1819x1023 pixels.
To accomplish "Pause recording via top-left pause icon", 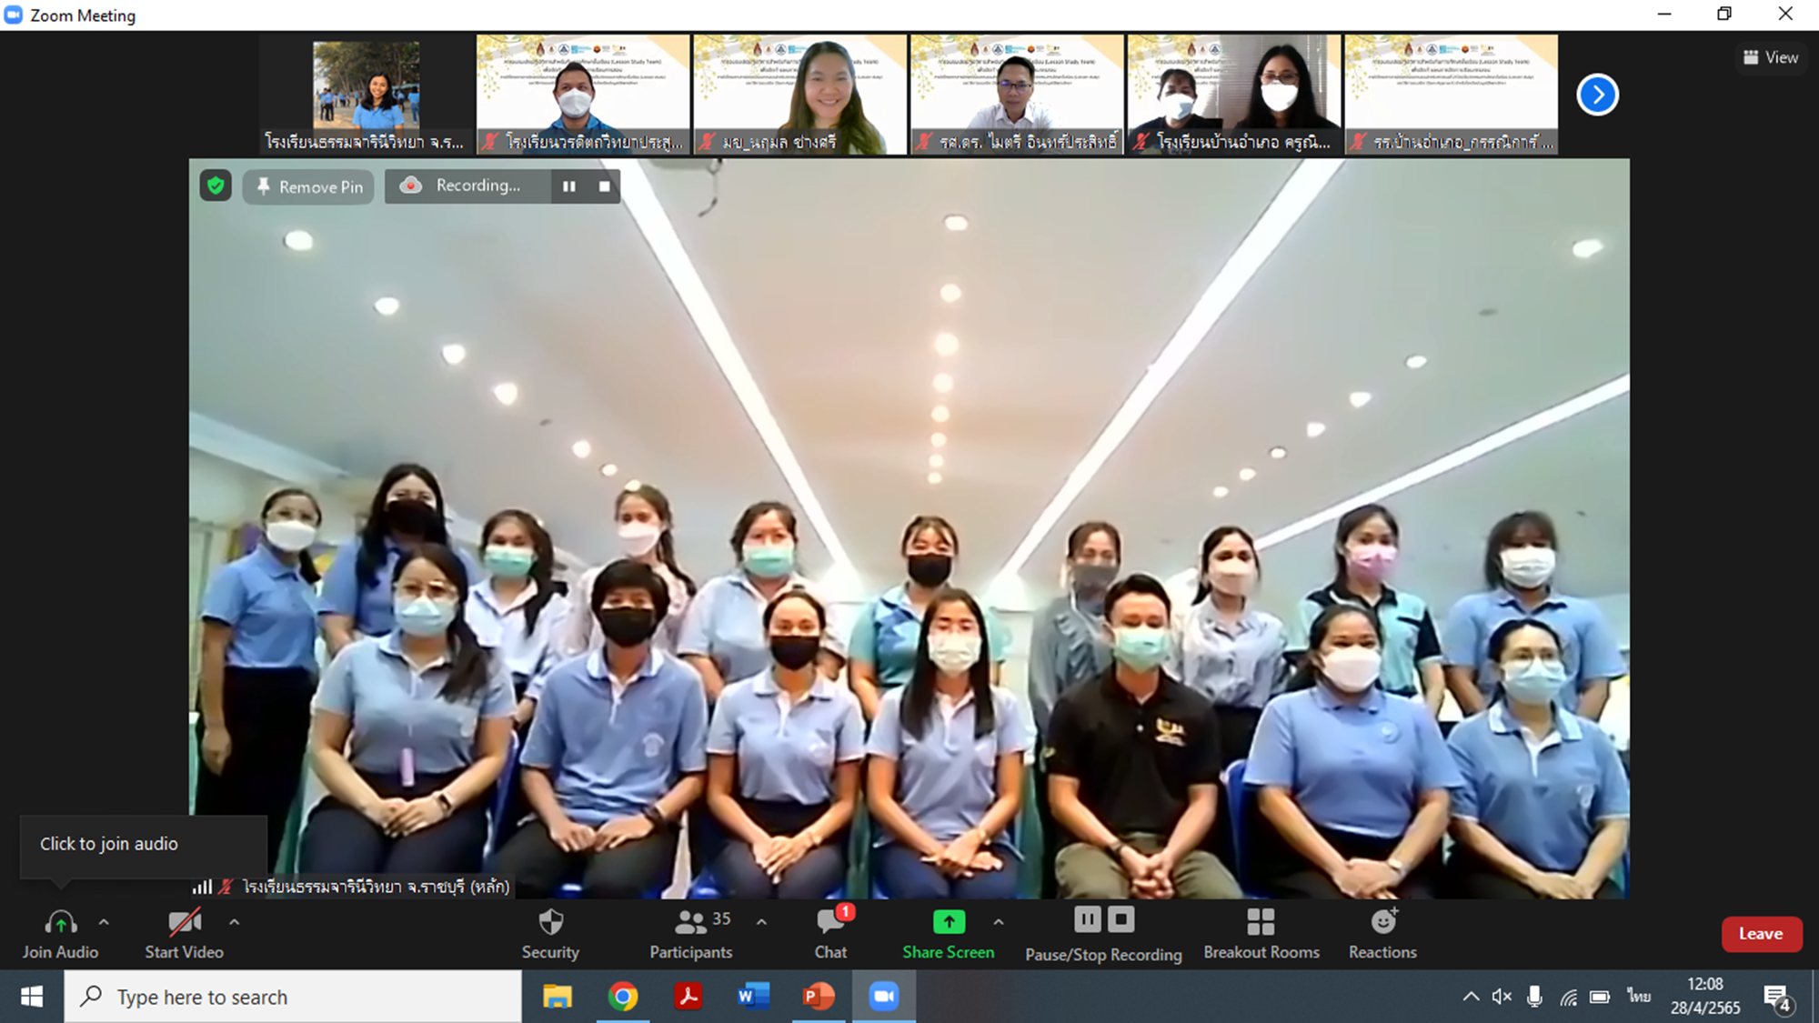I will click(569, 186).
